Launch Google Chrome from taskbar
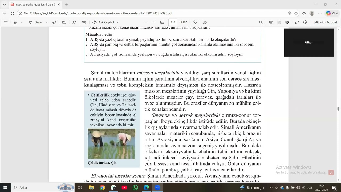Image resolution: width=341 pixels, height=192 pixels. (102, 187)
